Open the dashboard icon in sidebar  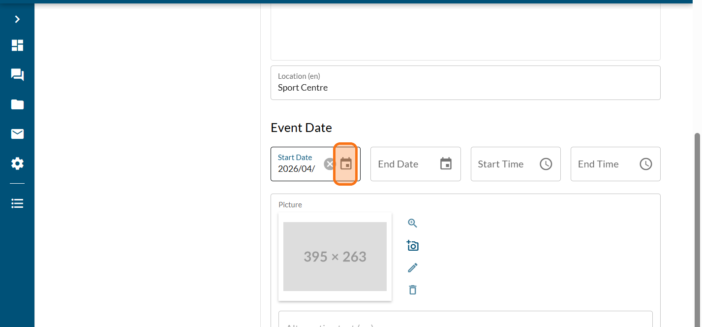tap(17, 45)
